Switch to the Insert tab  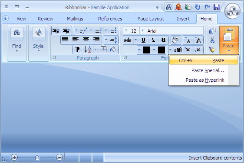tap(183, 19)
